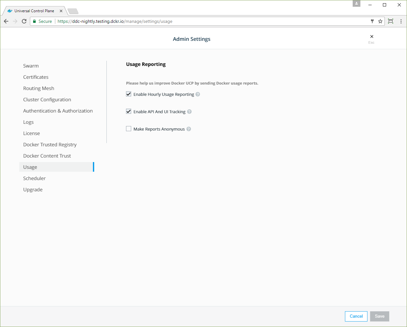Open help tooltip for Enable Hourly Usage Reporting
Image resolution: width=407 pixels, height=327 pixels.
(198, 94)
